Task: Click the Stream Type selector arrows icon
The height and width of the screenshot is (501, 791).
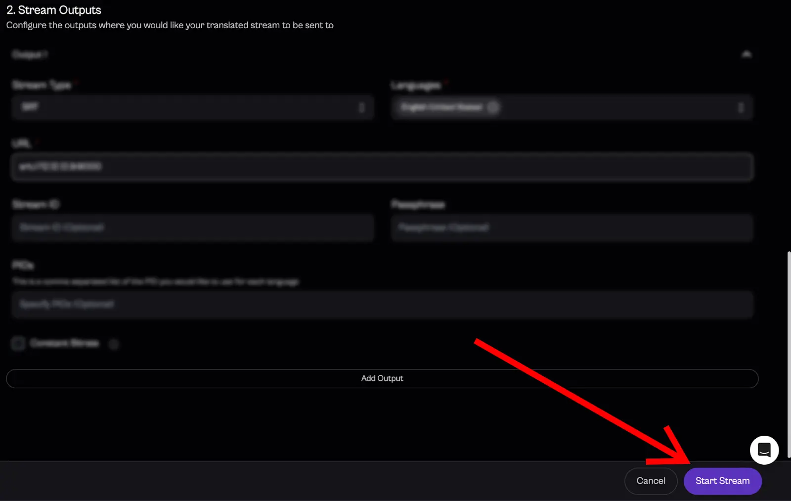Action: [362, 107]
